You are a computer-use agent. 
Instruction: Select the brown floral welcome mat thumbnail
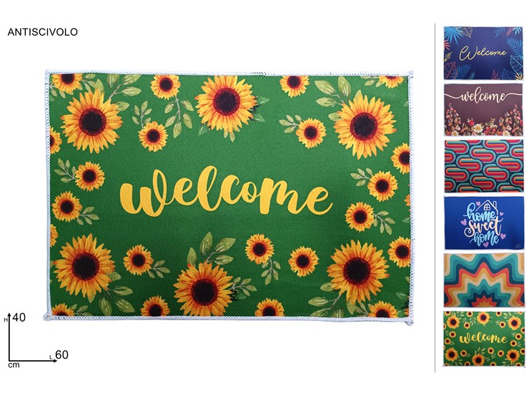point(483,109)
